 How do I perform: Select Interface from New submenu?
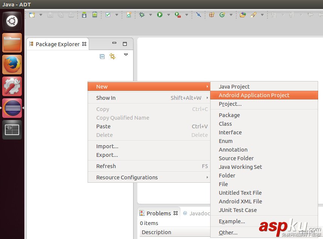tap(264, 132)
